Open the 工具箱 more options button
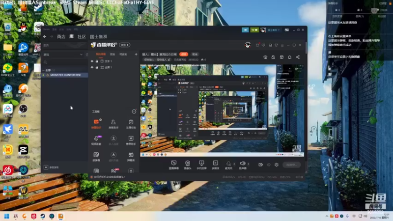The image size is (393, 221). [x=134, y=111]
